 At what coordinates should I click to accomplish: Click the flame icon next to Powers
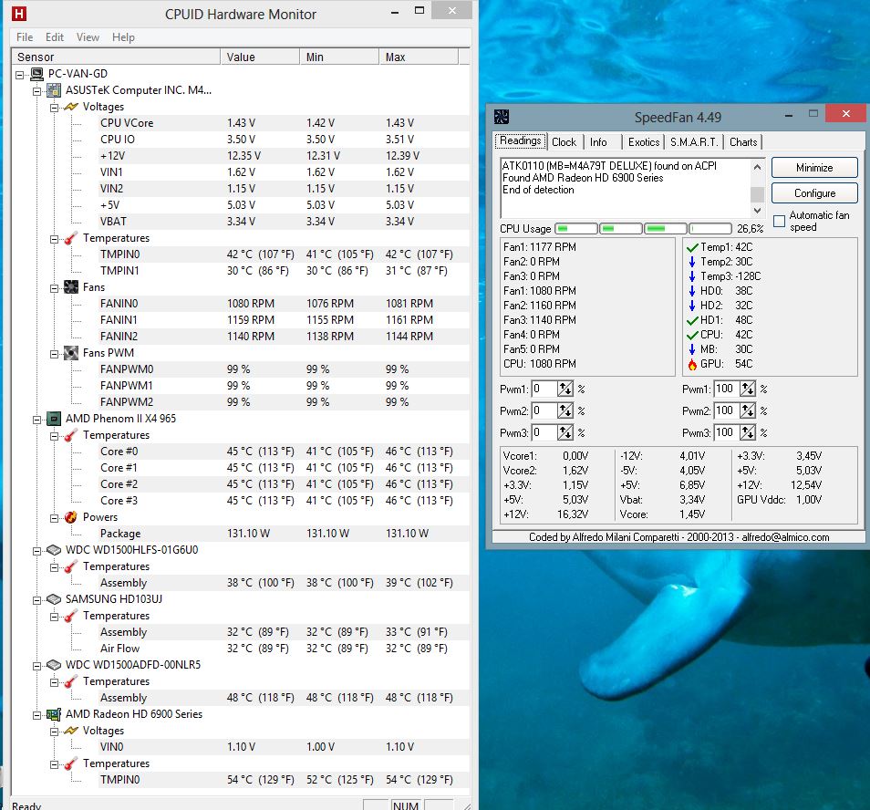71,517
